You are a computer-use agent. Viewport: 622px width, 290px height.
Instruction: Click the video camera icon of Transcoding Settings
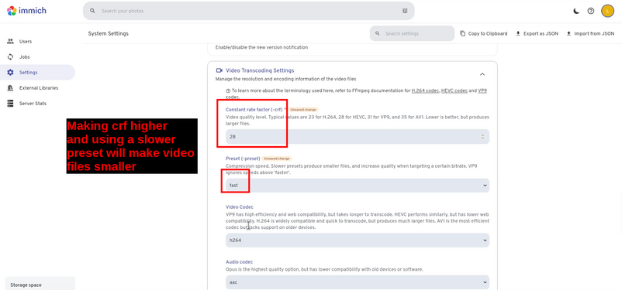pyautogui.click(x=219, y=70)
